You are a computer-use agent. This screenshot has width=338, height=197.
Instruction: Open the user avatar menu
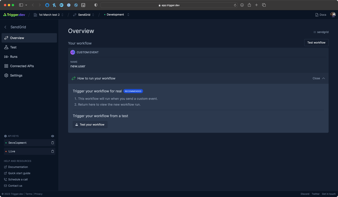pos(333,15)
